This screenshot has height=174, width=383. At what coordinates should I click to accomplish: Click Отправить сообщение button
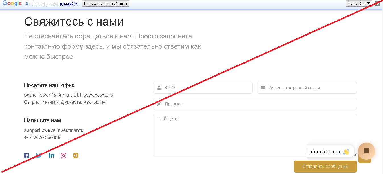(x=325, y=167)
